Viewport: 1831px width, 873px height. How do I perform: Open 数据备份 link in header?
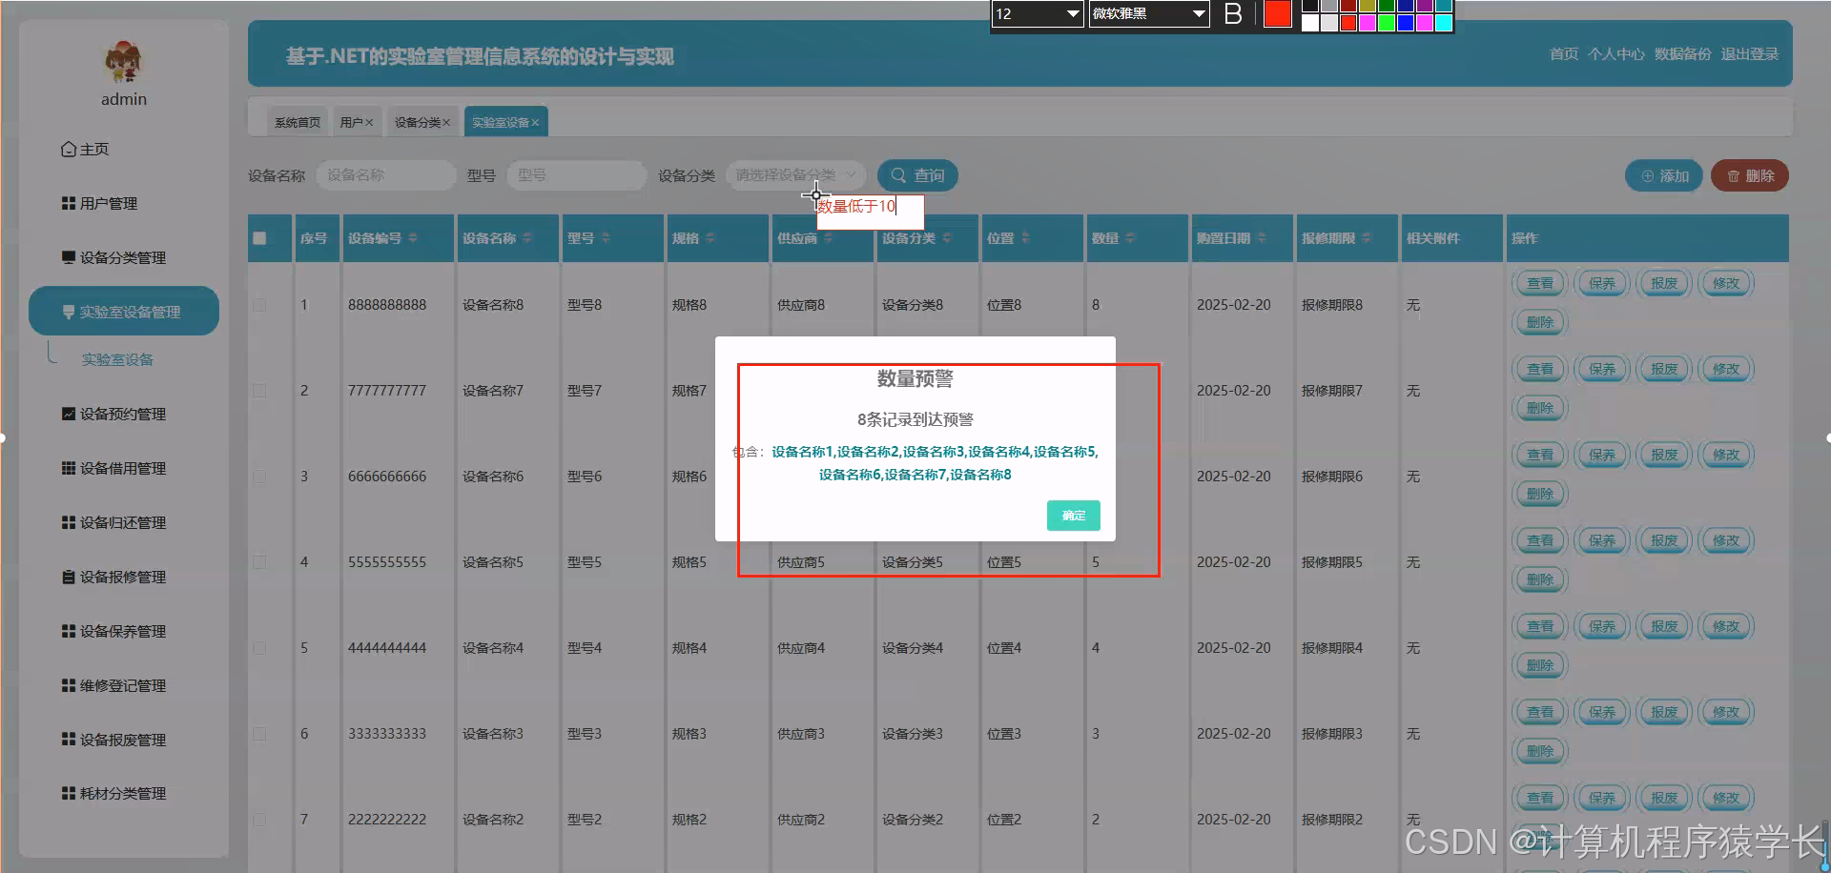pyautogui.click(x=1682, y=54)
